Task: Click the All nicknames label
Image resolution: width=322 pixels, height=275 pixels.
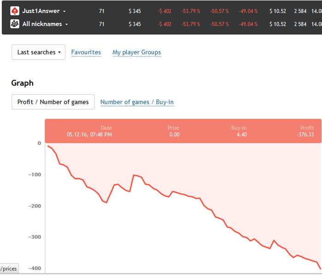Action: [x=42, y=24]
